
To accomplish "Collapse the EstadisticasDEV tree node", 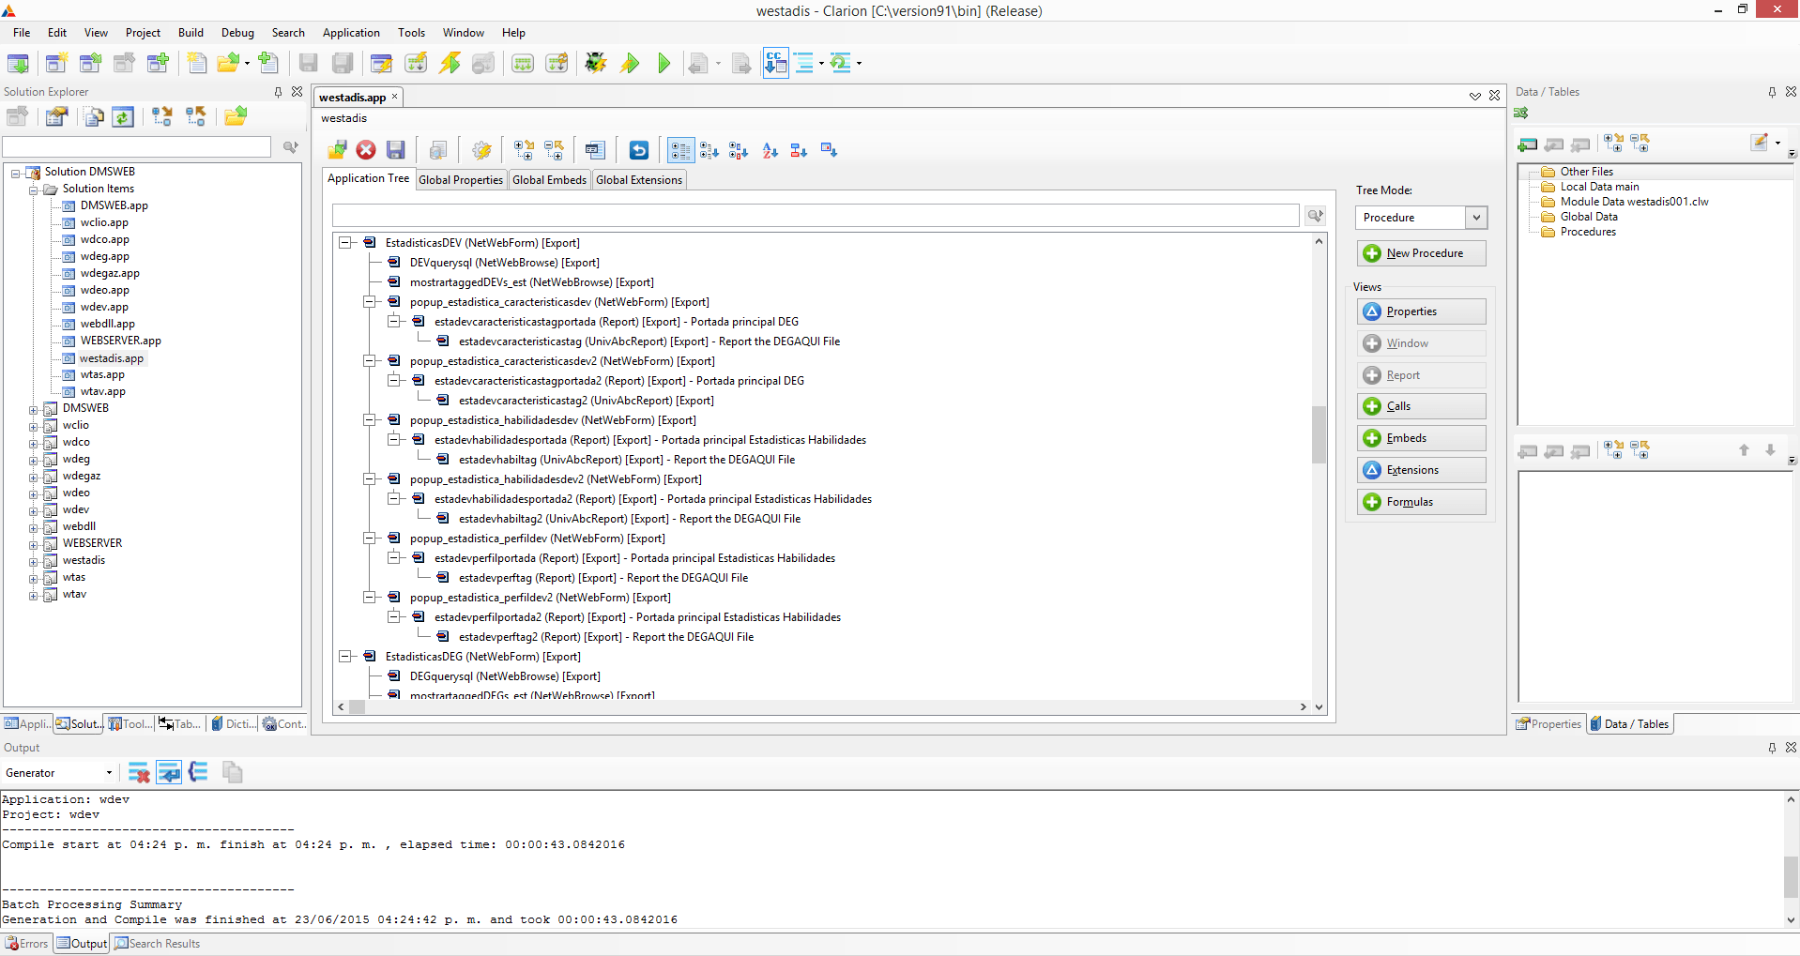I will pyautogui.click(x=345, y=243).
